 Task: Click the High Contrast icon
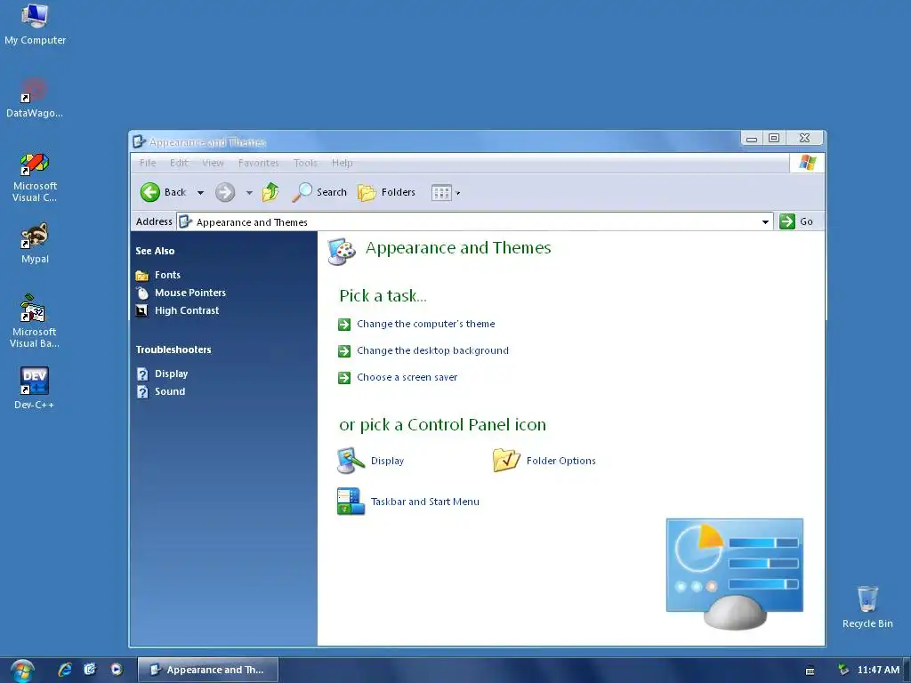(141, 310)
